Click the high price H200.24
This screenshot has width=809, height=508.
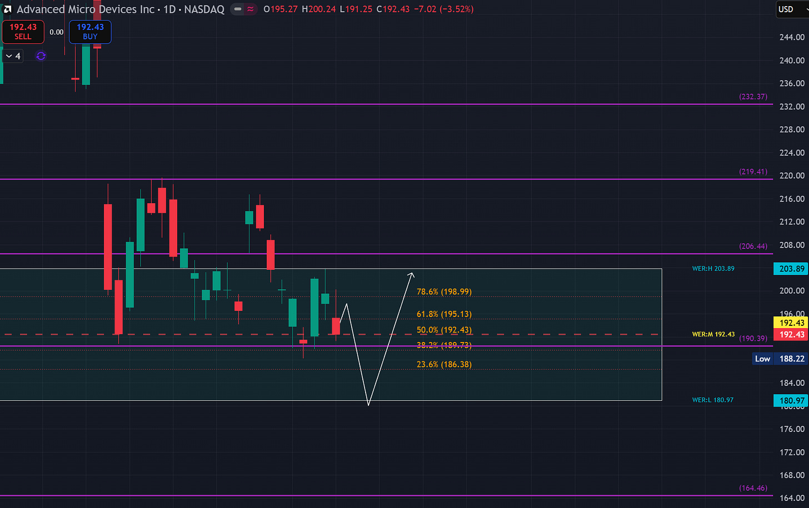point(319,9)
